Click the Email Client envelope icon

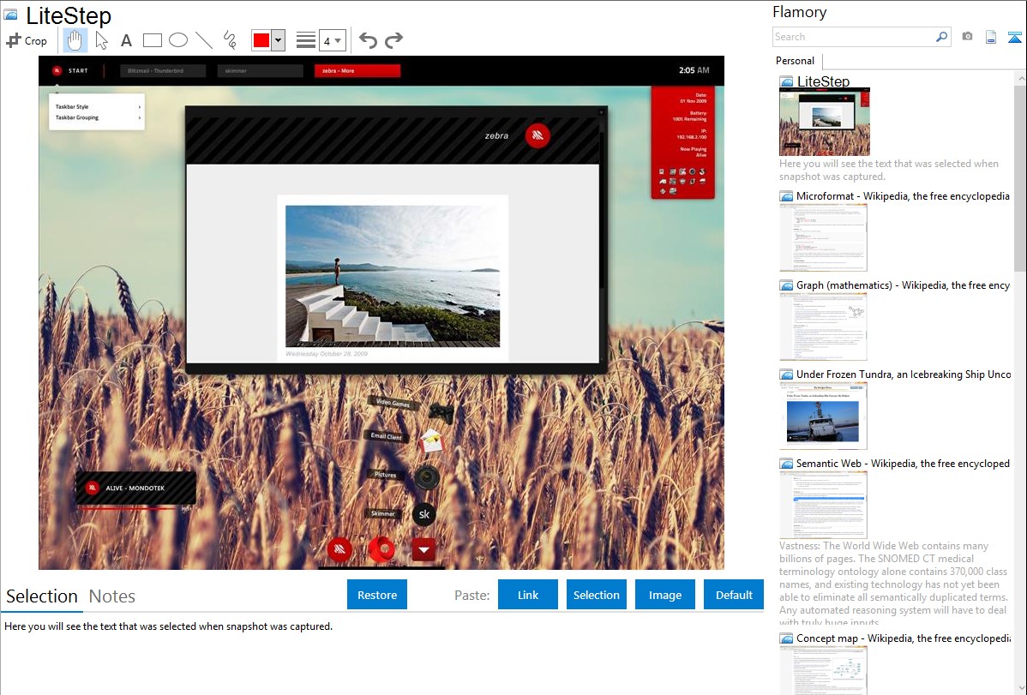432,441
